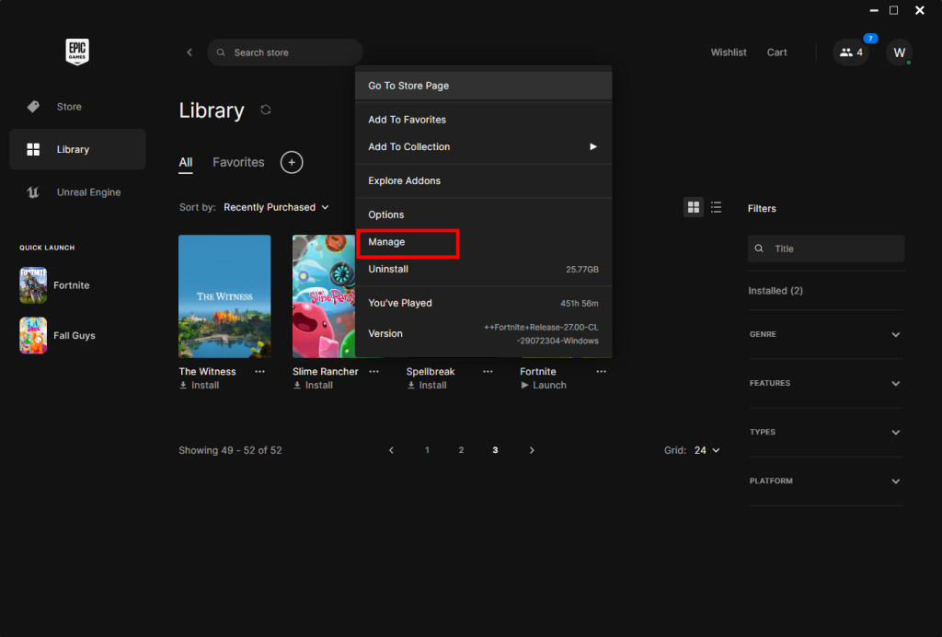This screenshot has width=942, height=637.
Task: Choose Explore Addons
Action: coord(484,181)
